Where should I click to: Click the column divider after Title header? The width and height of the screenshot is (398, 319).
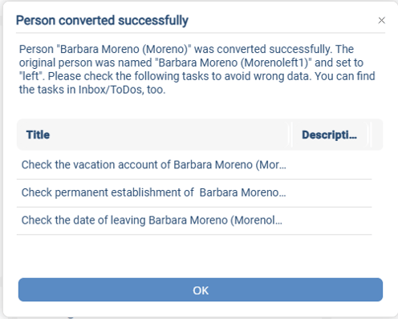coord(291,135)
